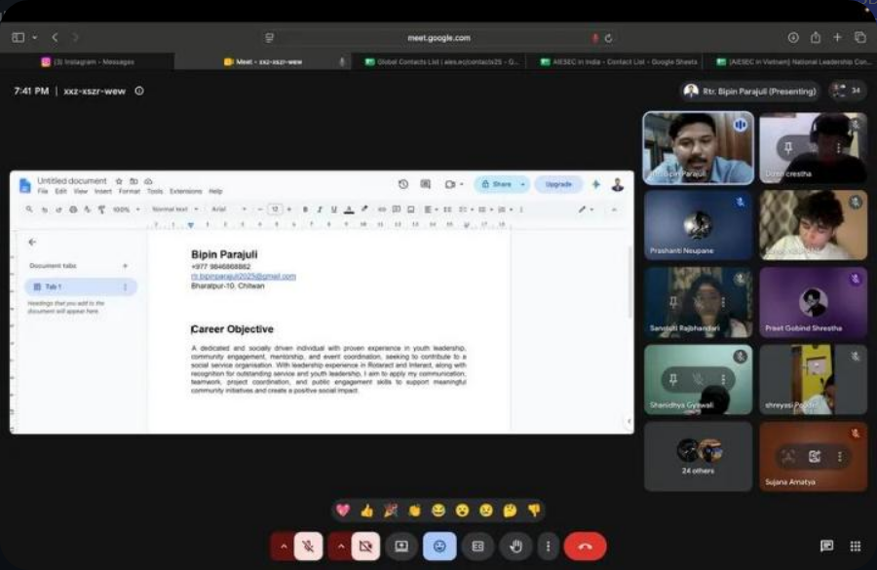The image size is (877, 570).
Task: Leave the call with red hang-up button
Action: pyautogui.click(x=585, y=546)
